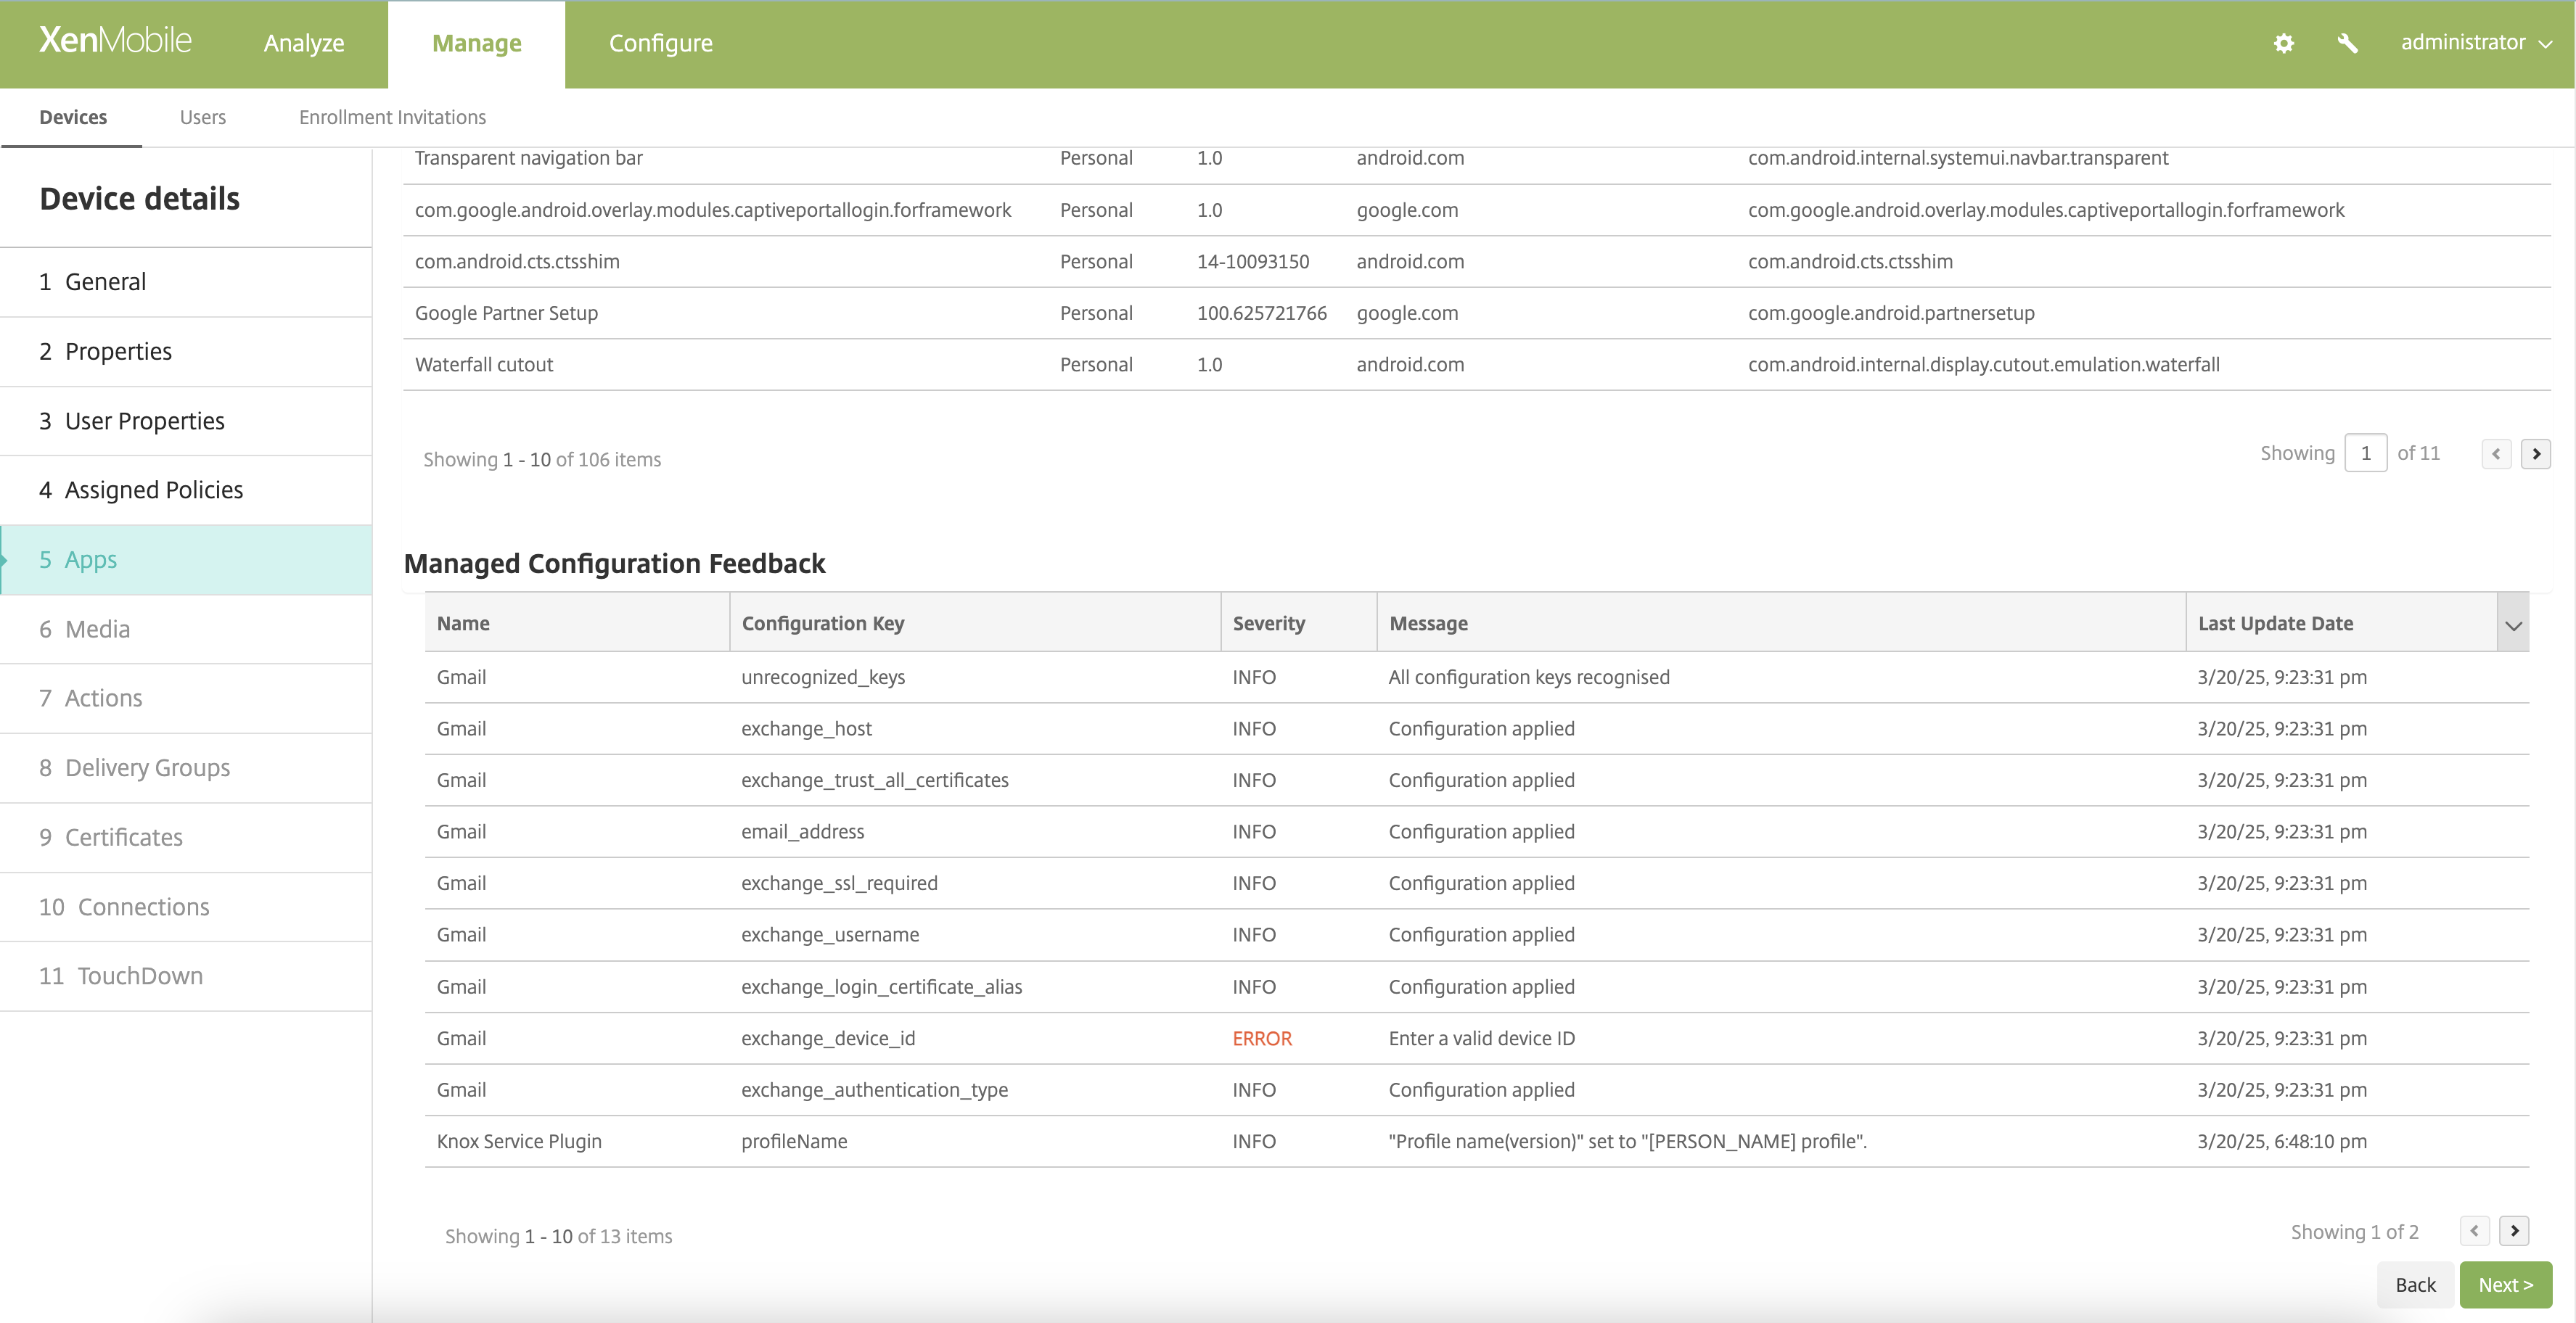Open the administrator account dropdown

(x=2476, y=43)
